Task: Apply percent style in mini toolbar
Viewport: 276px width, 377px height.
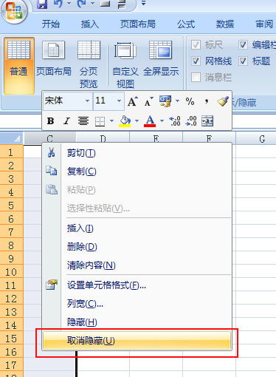Action: 190,101
